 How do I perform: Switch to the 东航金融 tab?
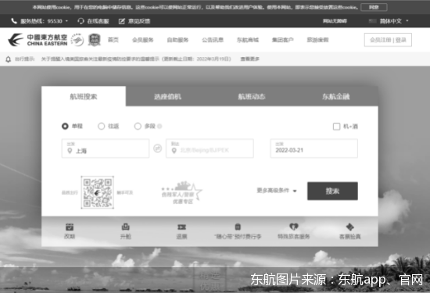[x=335, y=96]
